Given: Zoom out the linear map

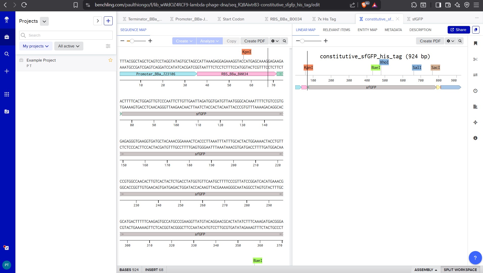Looking at the screenshot, I should [x=298, y=41].
